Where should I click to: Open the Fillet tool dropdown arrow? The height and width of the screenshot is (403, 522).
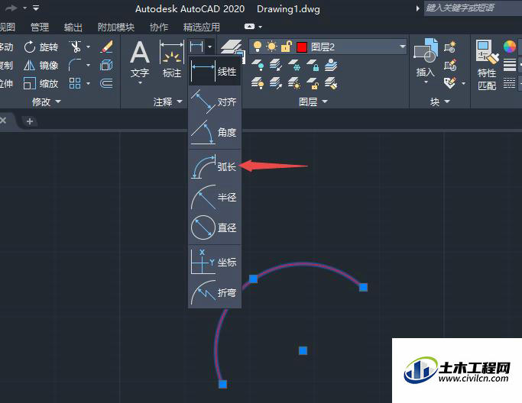pos(88,65)
